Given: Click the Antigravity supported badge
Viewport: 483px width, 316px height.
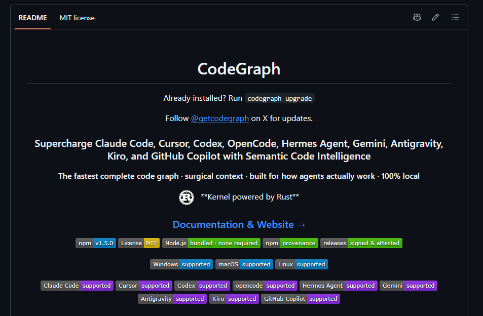Looking at the screenshot, I should (172, 299).
